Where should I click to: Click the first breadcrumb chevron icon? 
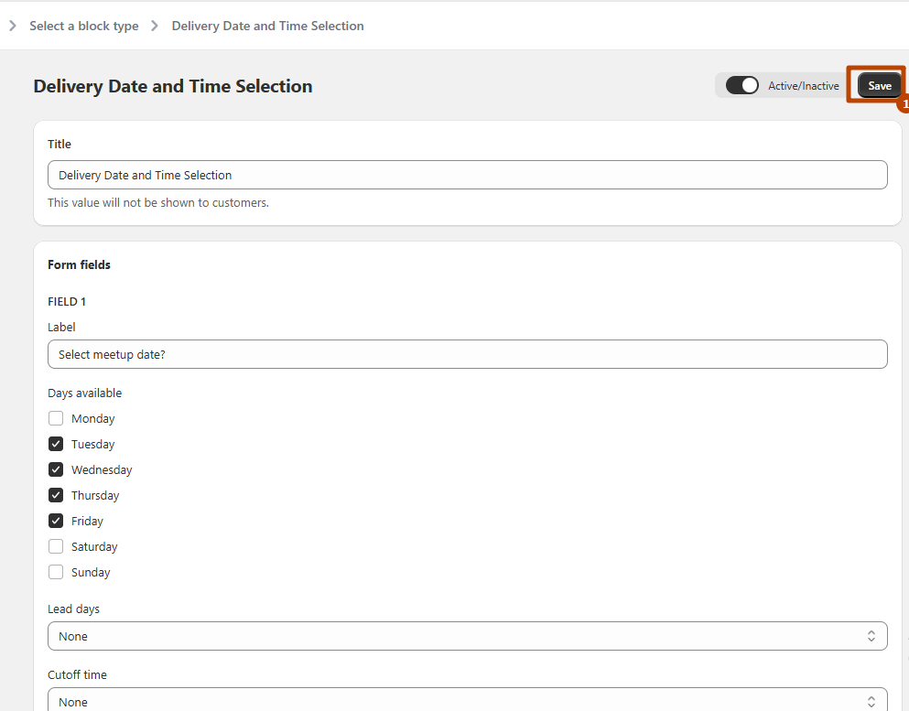click(x=13, y=26)
